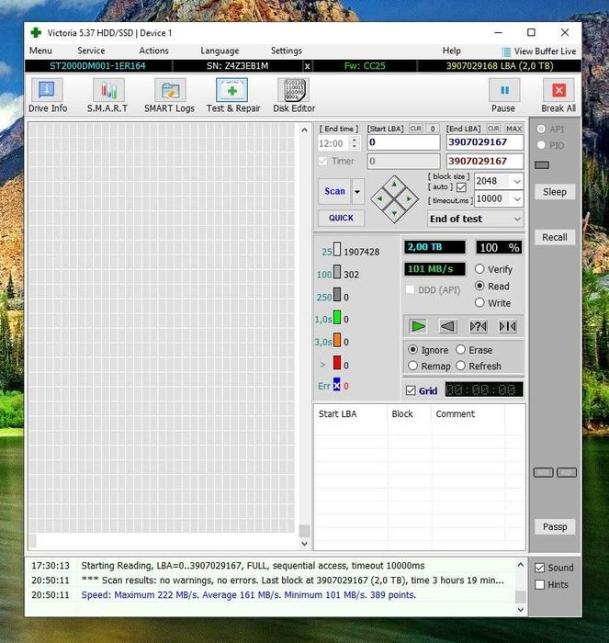This screenshot has height=643, width=609.
Task: Enable the DDD (API) checkbox
Action: (410, 289)
